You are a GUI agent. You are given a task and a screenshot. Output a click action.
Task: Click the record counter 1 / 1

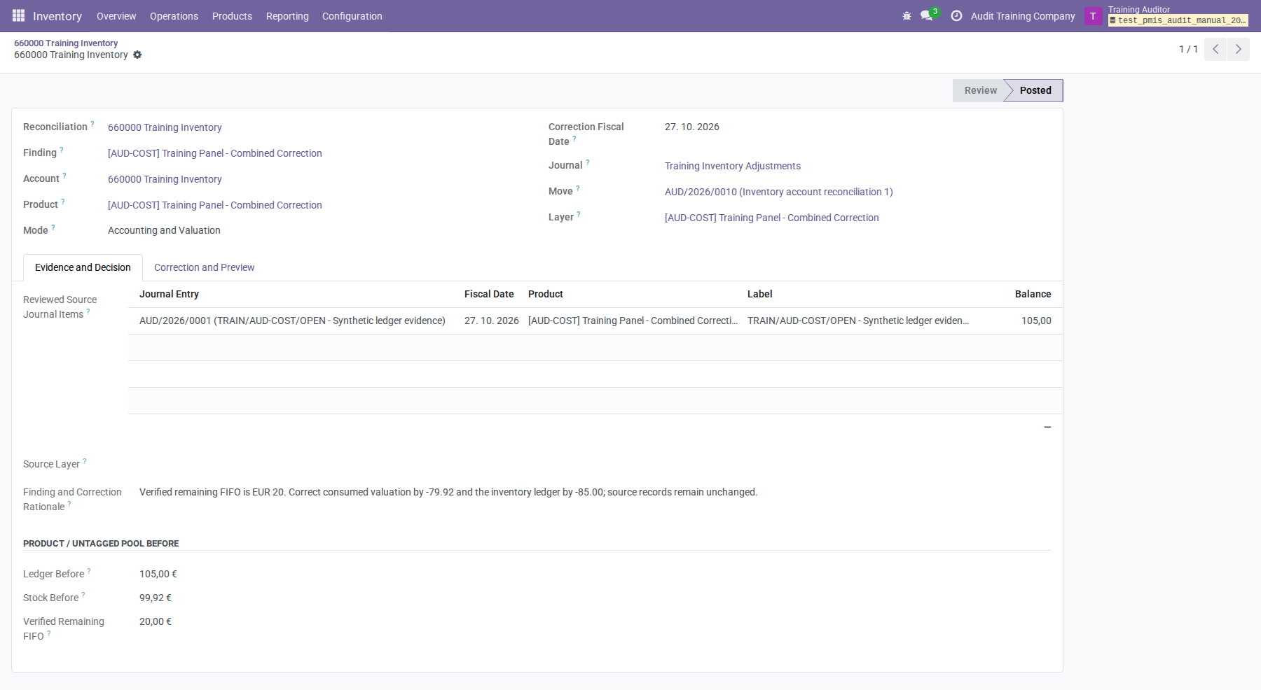1188,49
